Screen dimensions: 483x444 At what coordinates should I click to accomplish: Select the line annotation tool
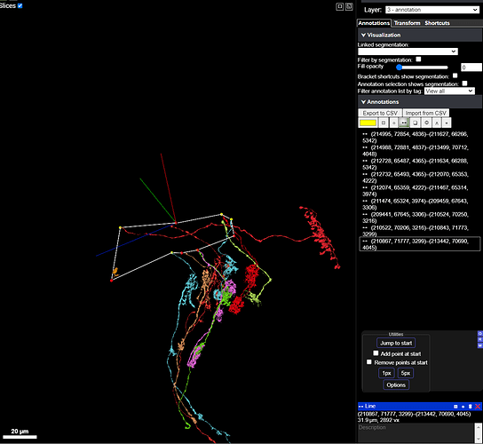[404, 123]
